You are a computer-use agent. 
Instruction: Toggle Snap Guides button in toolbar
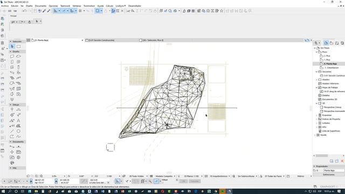pos(64,11)
